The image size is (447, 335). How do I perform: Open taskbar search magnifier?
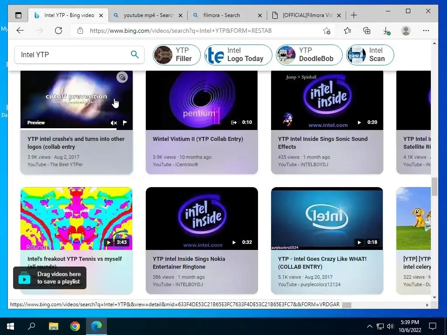point(31,326)
